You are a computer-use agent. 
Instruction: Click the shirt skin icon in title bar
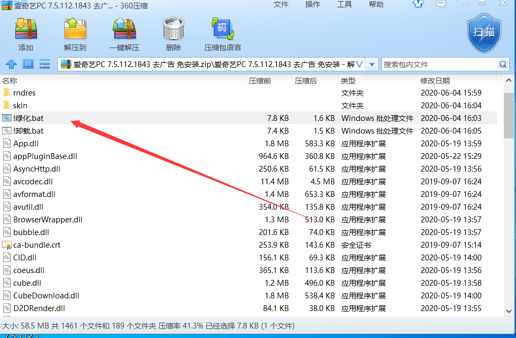click(418, 4)
